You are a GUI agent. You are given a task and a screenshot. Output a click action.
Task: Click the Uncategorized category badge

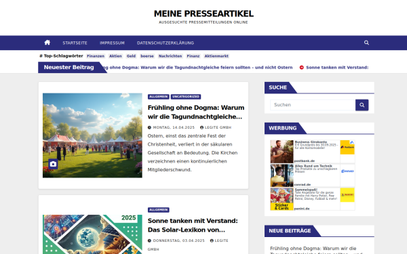click(186, 97)
